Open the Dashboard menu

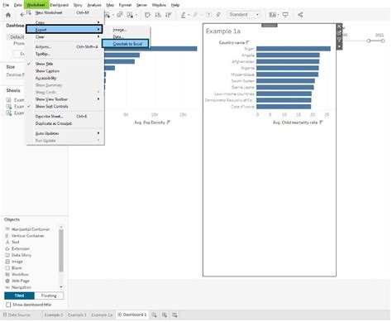(59, 5)
